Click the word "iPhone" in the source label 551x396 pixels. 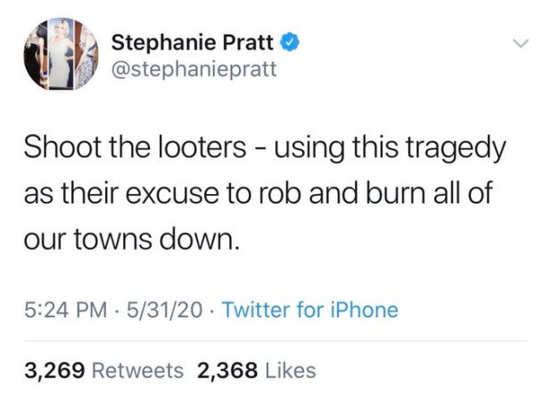pos(364,311)
